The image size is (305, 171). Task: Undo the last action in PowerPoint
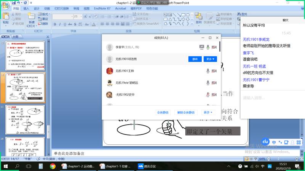coord(18,3)
